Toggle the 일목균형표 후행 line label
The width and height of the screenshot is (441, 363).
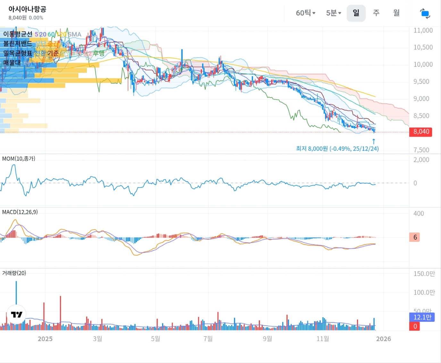point(99,53)
